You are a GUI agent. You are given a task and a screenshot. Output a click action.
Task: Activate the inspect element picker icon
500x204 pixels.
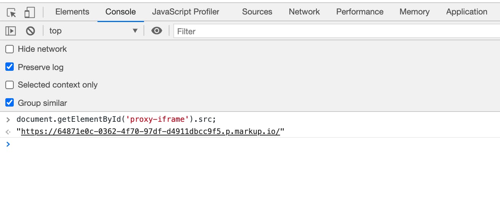[x=11, y=13]
